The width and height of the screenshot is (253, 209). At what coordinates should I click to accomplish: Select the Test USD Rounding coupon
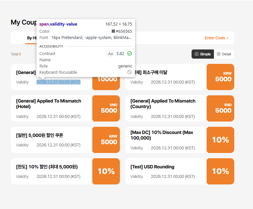152,167
